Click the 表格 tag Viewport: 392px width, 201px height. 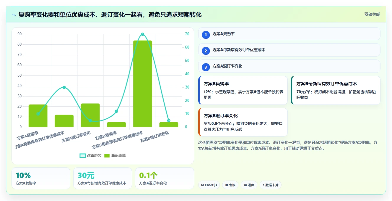[x=230, y=185]
